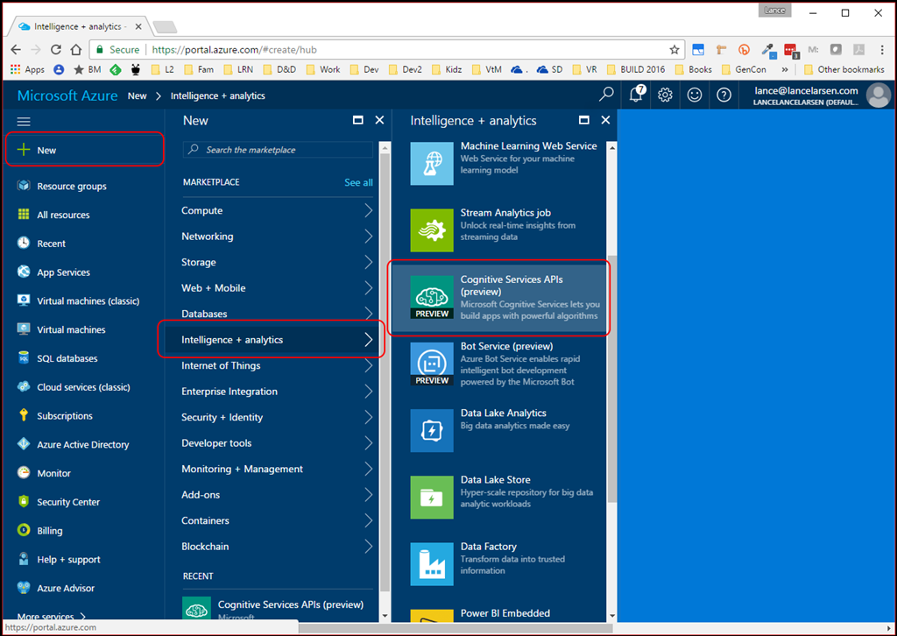Click the Monitor gauge icon
This screenshot has width=897, height=636.
click(x=24, y=472)
